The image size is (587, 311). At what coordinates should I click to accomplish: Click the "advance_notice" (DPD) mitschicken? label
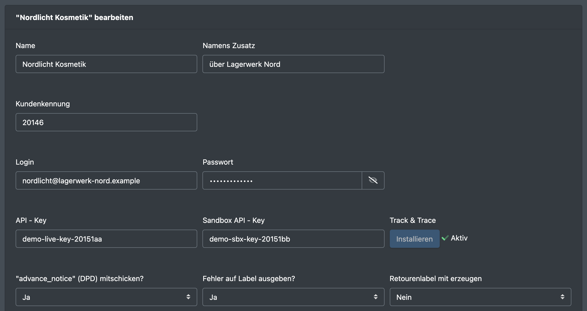point(80,278)
